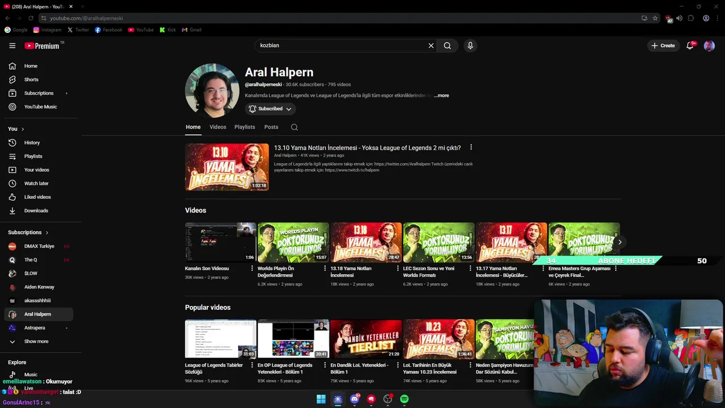Screen dimensions: 725x408
Task: Click the browser address bar
Action: tap(340, 18)
